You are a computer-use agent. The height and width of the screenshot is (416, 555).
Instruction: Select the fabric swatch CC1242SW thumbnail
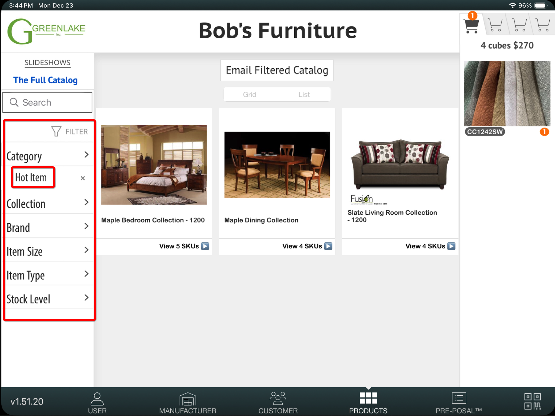(507, 94)
